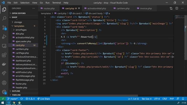Click the Open Changes icon in editor toolbar
The height and width of the screenshot is (105, 187).
(x=171, y=8)
